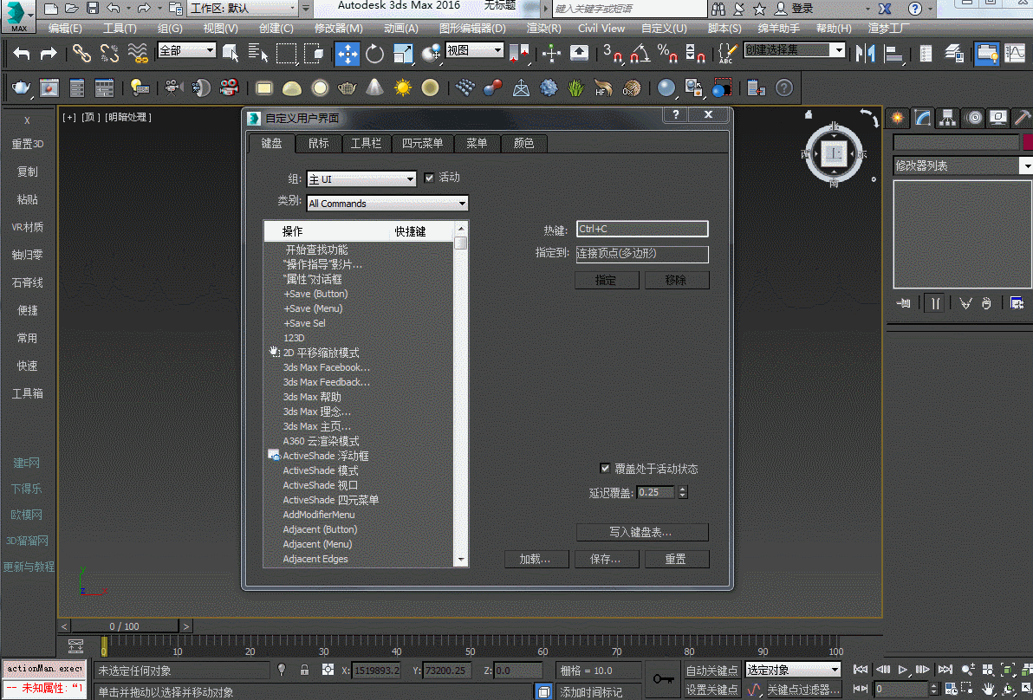The height and width of the screenshot is (700, 1033).
Task: Create a teapot from the toolbar
Action: (x=21, y=87)
